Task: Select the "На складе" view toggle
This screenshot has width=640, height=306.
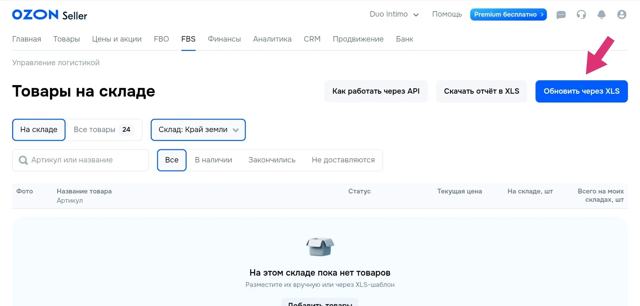Action: [x=39, y=130]
